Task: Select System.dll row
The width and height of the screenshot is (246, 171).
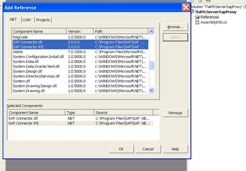Action: pos(80,81)
